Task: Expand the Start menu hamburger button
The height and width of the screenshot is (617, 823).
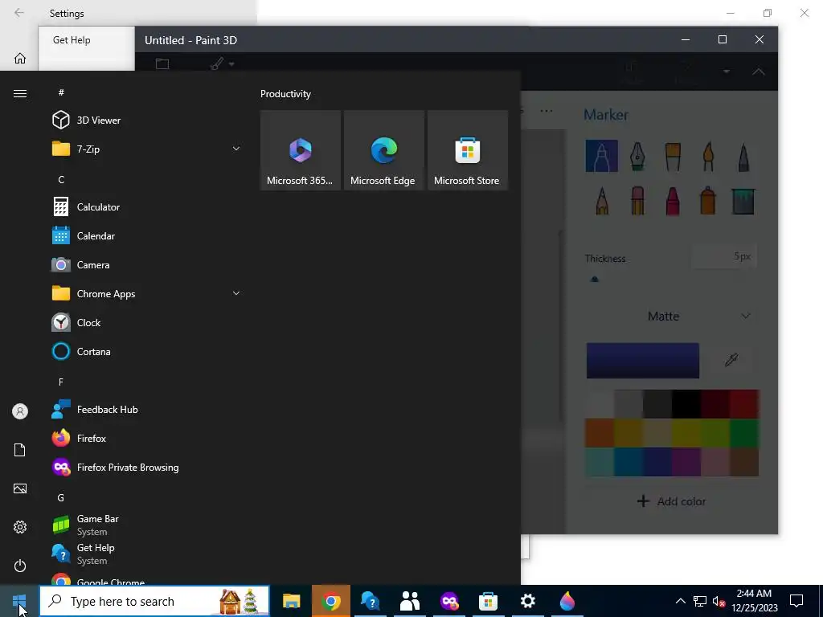Action: pos(20,93)
